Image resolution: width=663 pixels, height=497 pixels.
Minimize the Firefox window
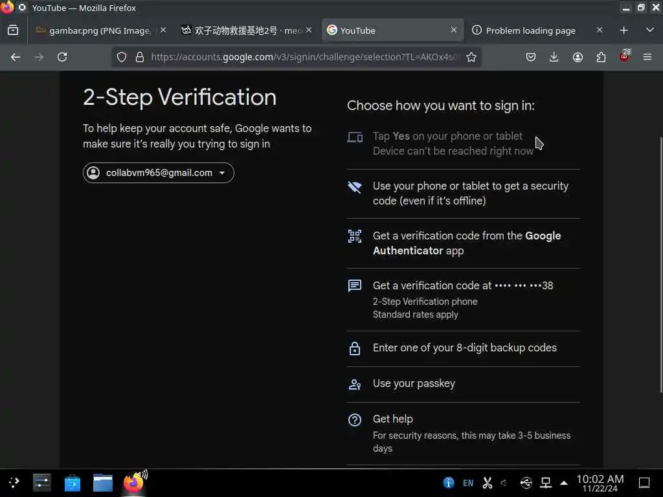click(626, 8)
